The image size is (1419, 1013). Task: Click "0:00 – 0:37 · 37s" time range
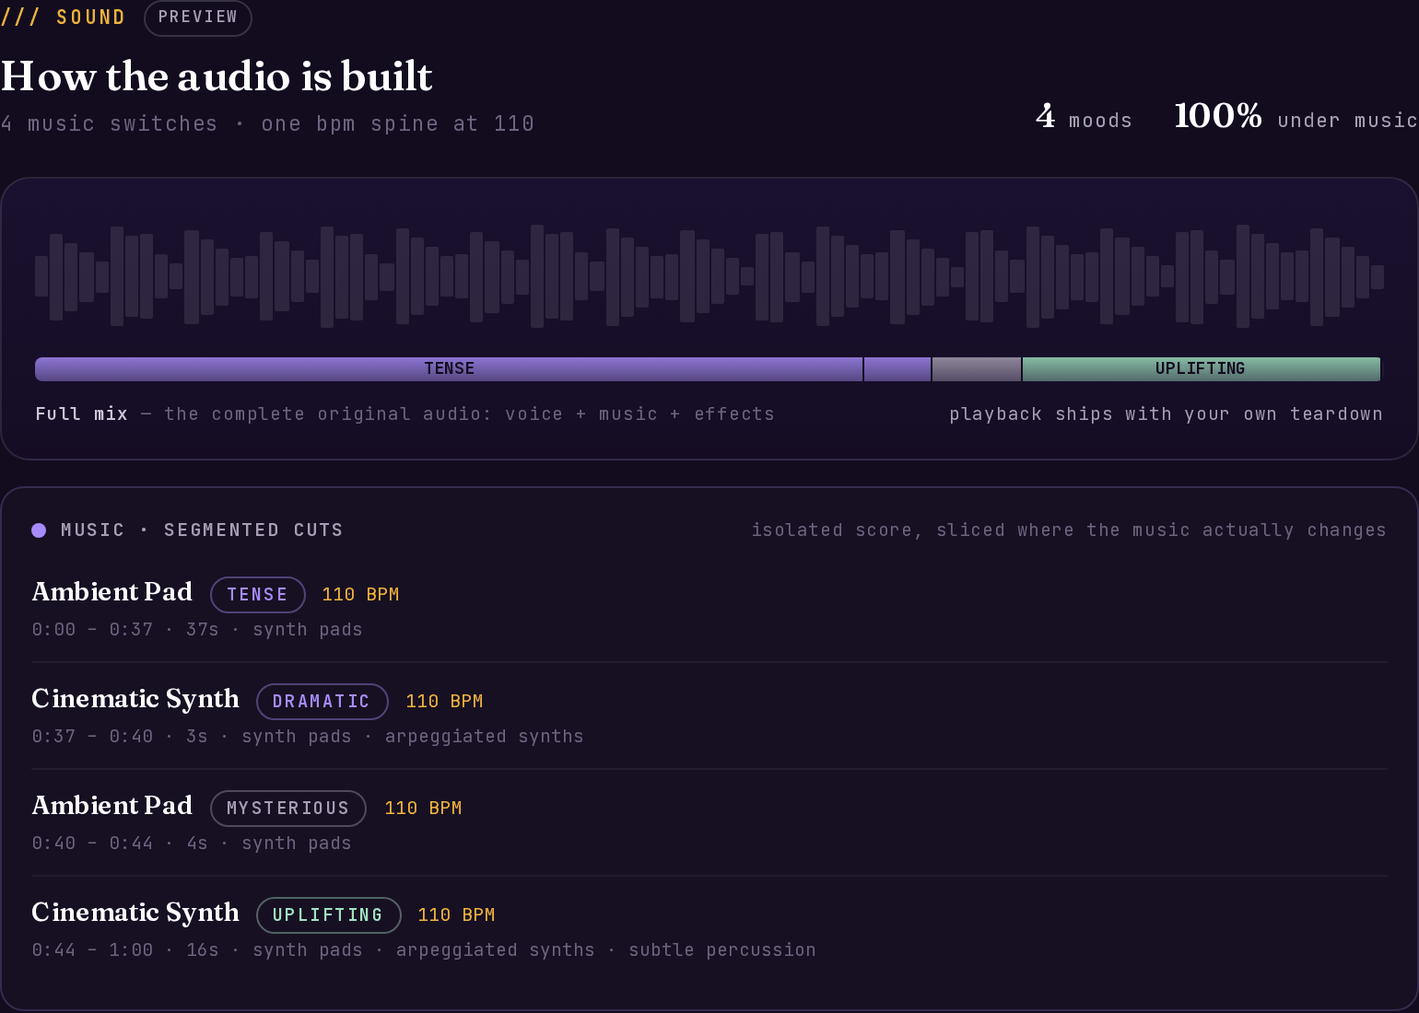coord(125,630)
